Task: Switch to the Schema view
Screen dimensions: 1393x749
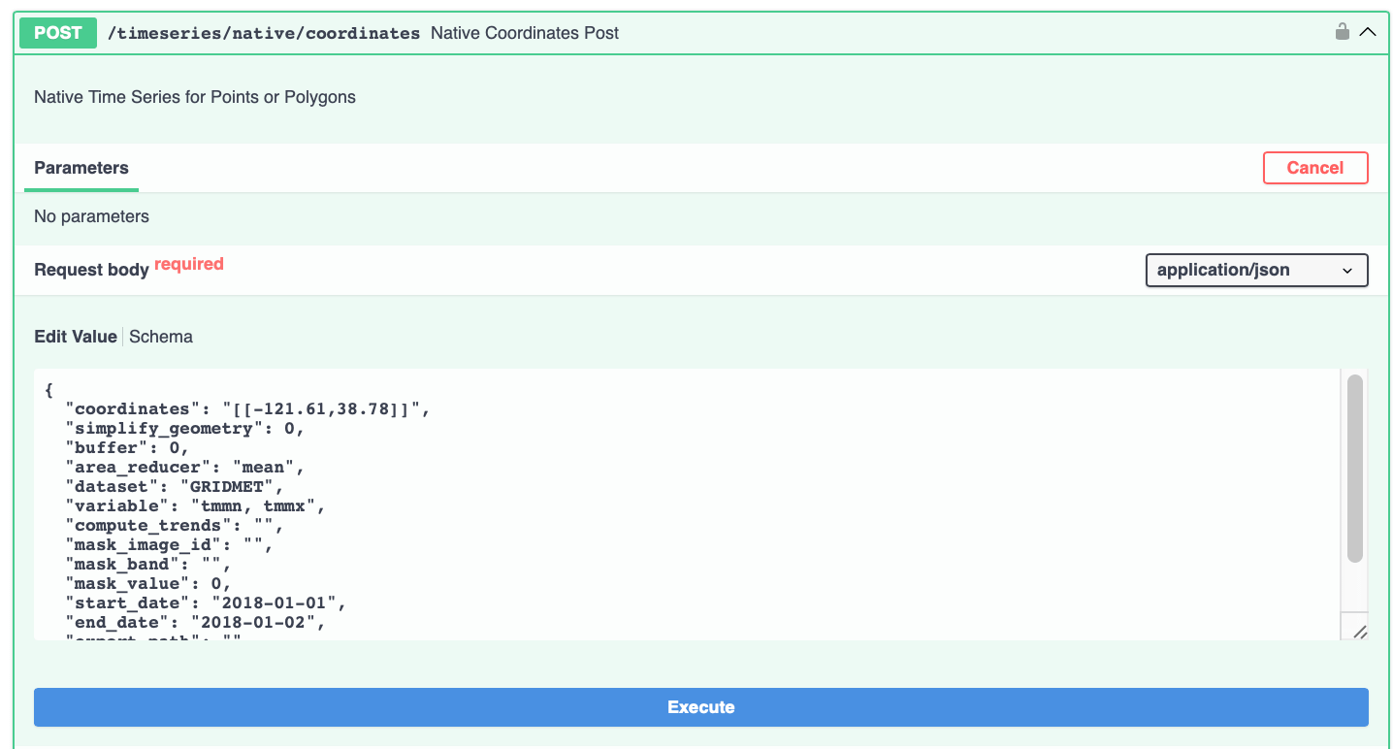Action: [161, 337]
